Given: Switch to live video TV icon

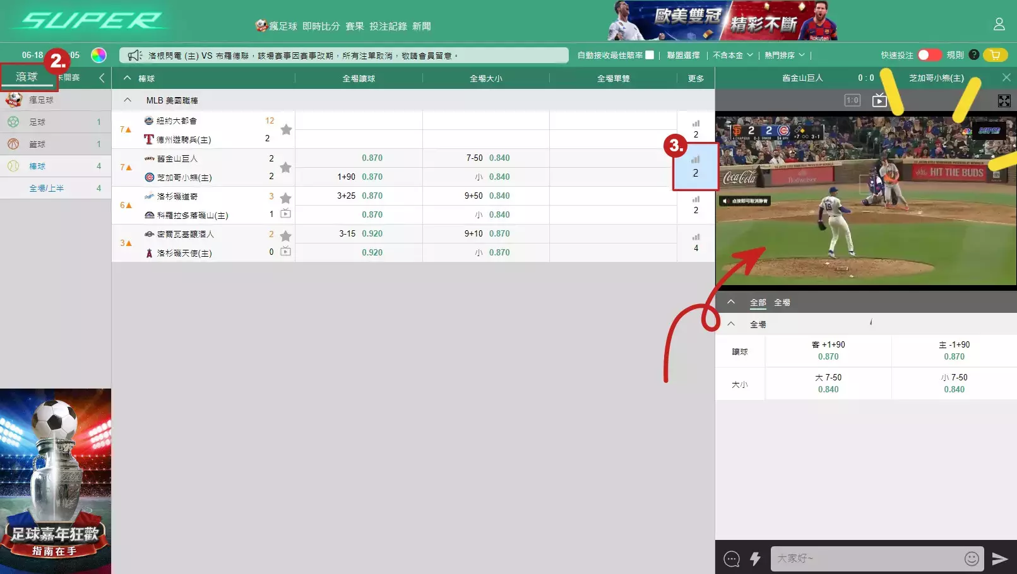Looking at the screenshot, I should point(879,100).
